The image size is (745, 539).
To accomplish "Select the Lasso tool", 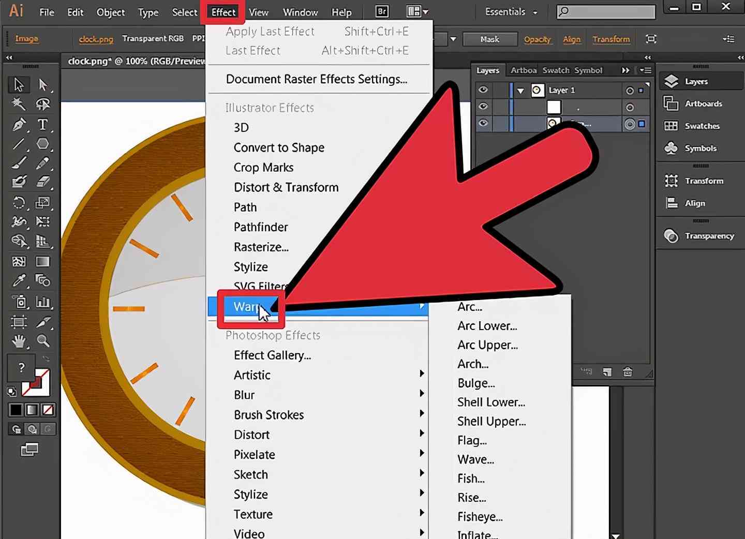I will tap(43, 104).
